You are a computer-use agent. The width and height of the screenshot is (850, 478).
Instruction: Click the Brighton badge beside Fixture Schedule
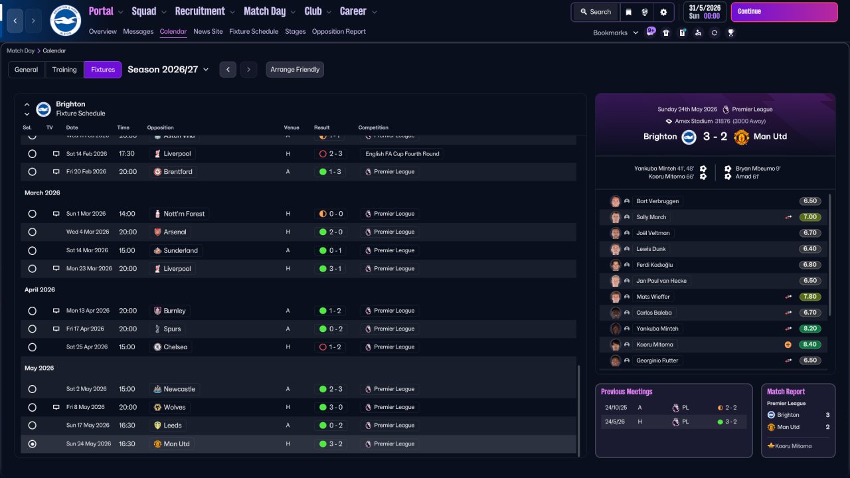43,109
